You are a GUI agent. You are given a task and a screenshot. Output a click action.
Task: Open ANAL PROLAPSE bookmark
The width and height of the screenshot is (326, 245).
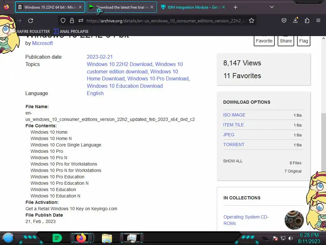[x=71, y=32]
